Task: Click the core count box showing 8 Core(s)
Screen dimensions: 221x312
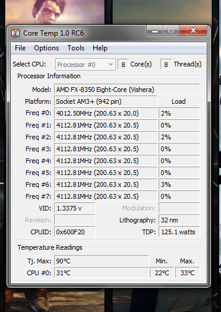Action: pos(123,64)
